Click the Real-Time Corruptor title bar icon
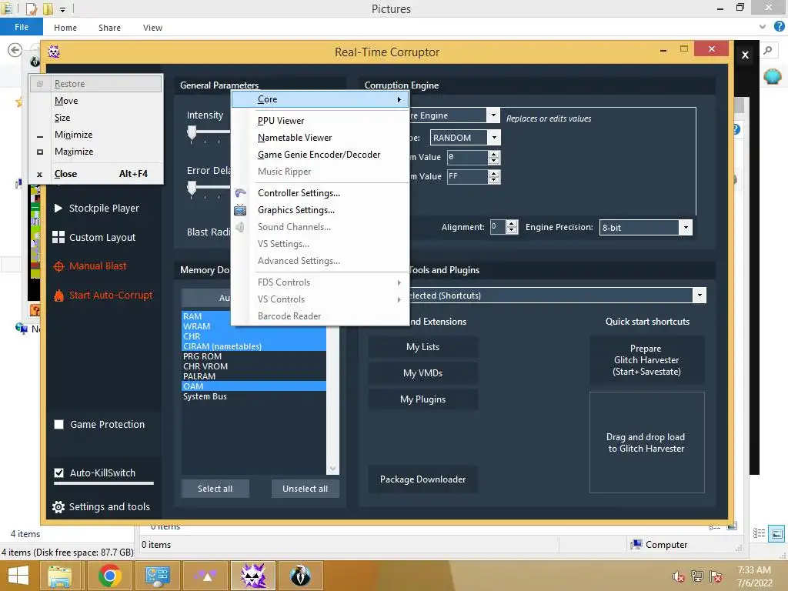Viewport: 788px width, 591px height. [x=54, y=52]
